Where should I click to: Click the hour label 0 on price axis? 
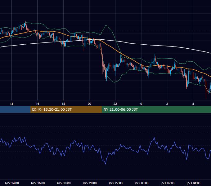(141, 104)
